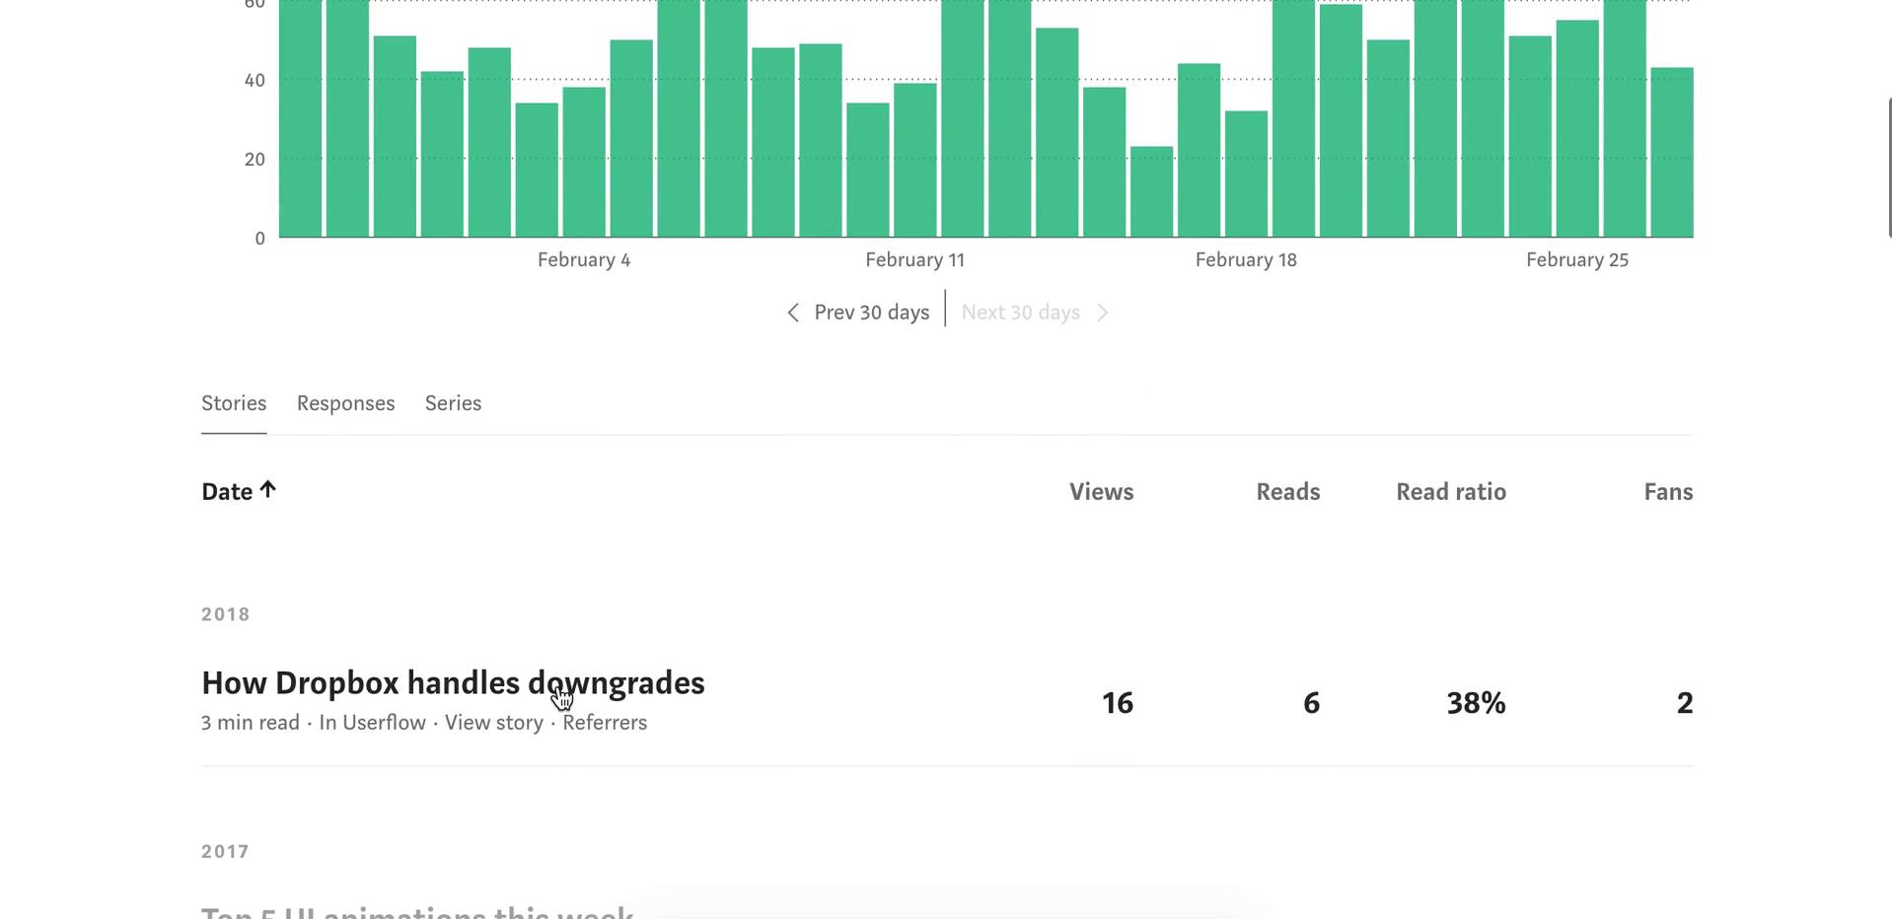Select the Stories tab
This screenshot has height=919, width=1892.
click(x=234, y=403)
